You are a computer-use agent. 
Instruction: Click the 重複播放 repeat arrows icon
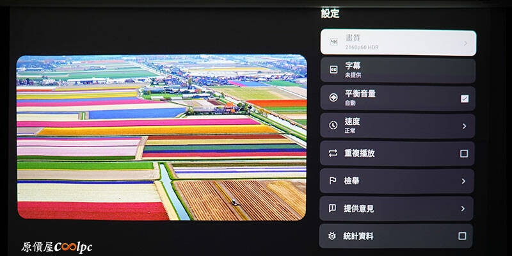[x=333, y=153]
